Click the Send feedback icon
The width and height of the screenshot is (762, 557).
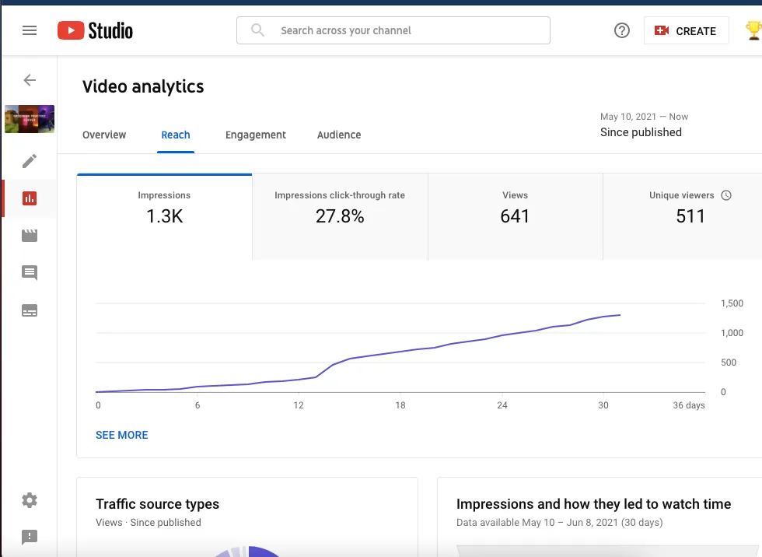click(30, 537)
